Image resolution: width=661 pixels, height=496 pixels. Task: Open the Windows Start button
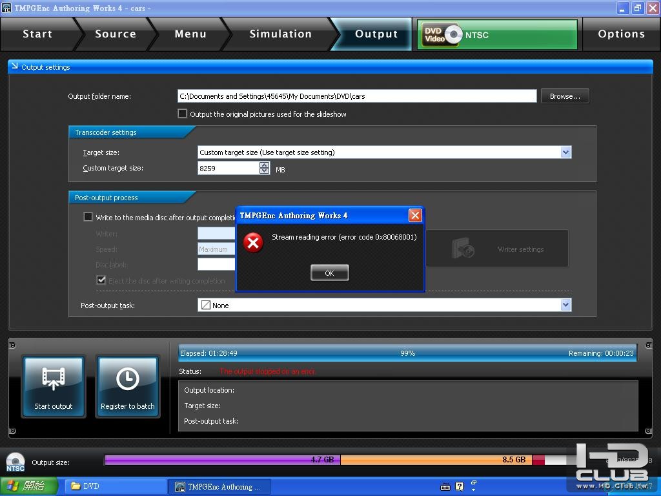[28, 486]
